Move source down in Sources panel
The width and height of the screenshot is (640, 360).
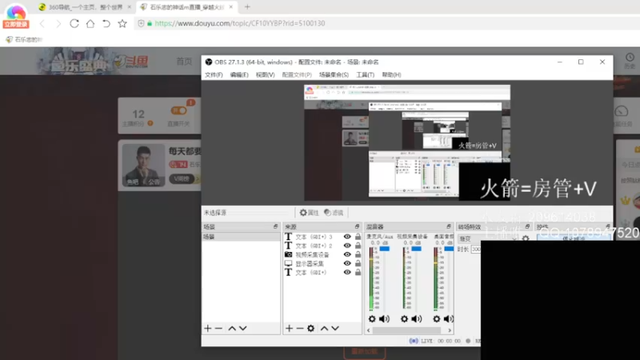[335, 328]
